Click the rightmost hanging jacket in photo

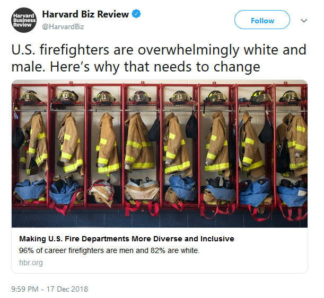(x=292, y=145)
